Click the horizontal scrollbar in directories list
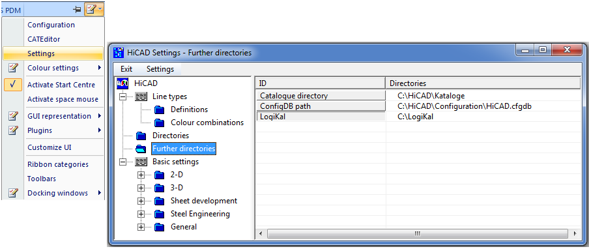The width and height of the screenshot is (589, 249). point(418,234)
